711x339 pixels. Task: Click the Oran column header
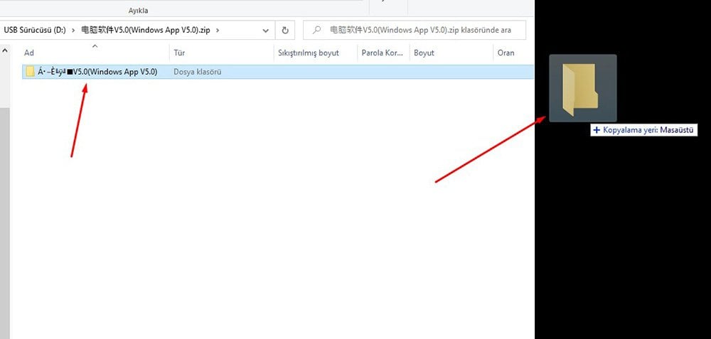point(506,53)
